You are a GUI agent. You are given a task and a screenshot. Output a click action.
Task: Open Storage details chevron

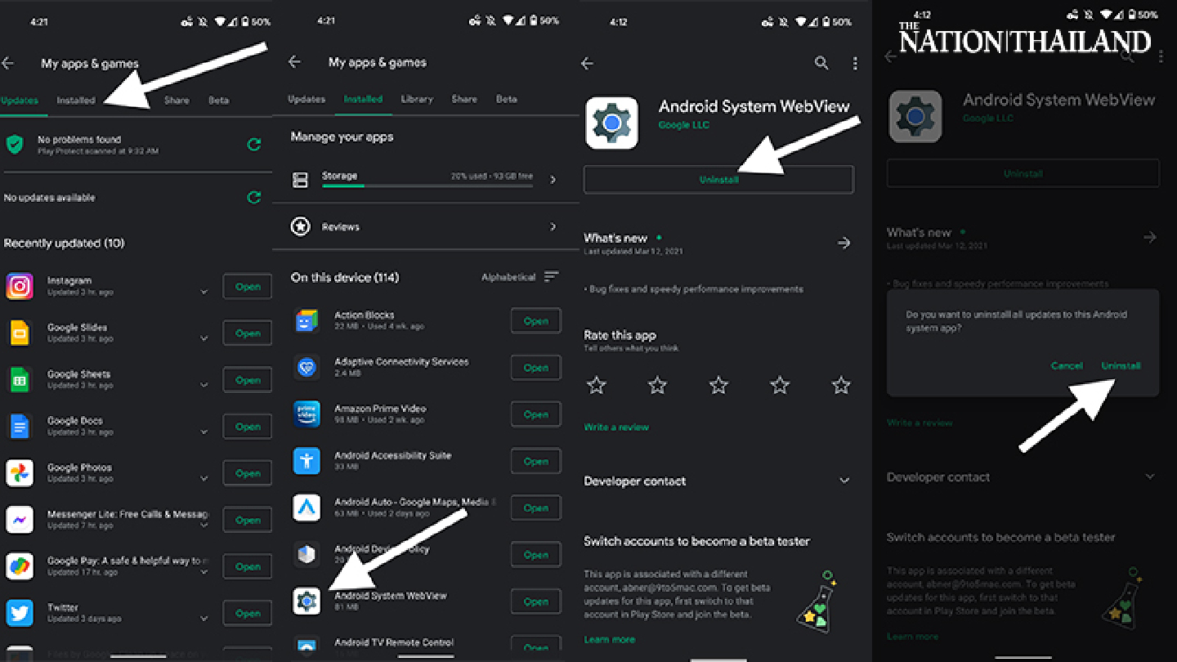click(x=553, y=180)
